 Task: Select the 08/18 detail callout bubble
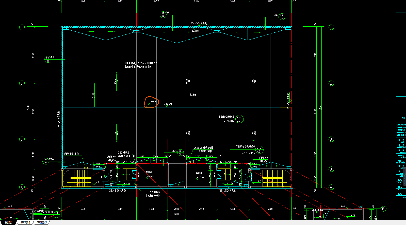coord(47,59)
